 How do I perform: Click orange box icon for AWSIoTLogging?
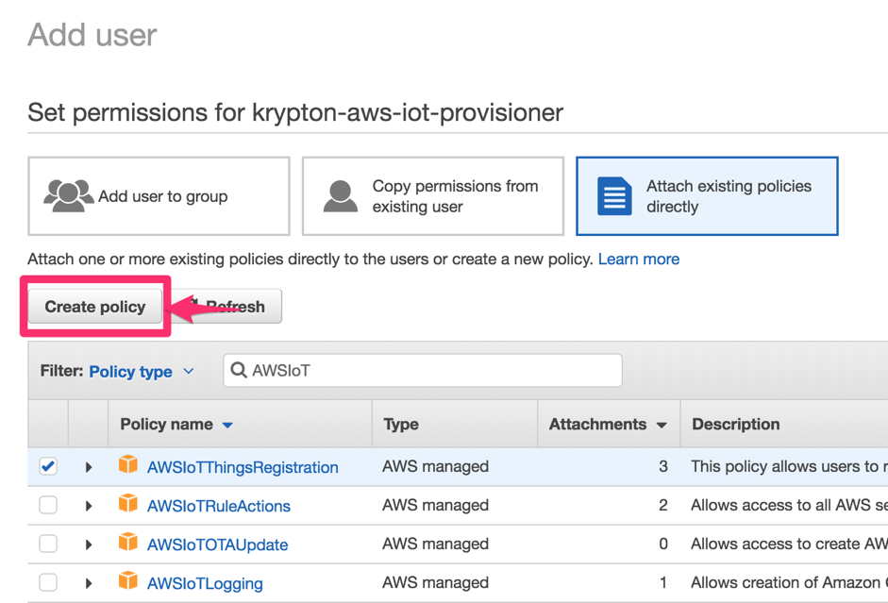(x=128, y=582)
